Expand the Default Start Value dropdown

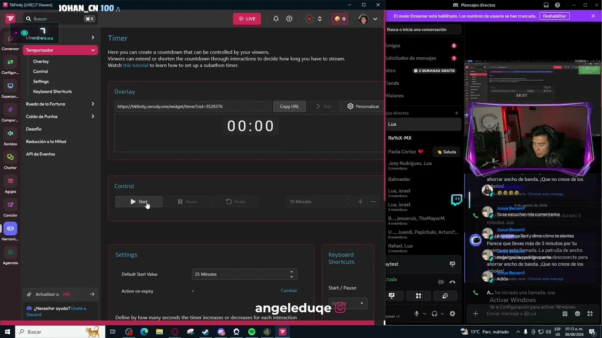click(x=245, y=274)
